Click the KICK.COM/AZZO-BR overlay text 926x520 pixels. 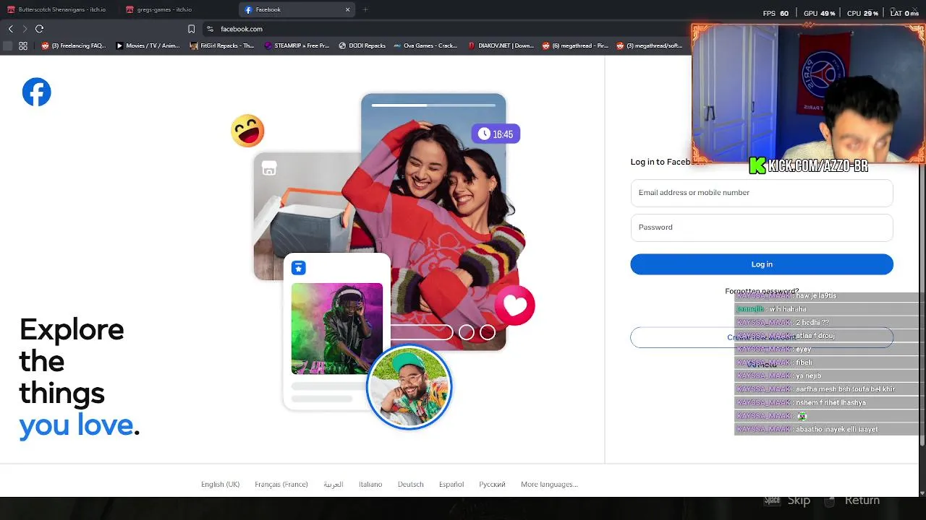pos(809,166)
